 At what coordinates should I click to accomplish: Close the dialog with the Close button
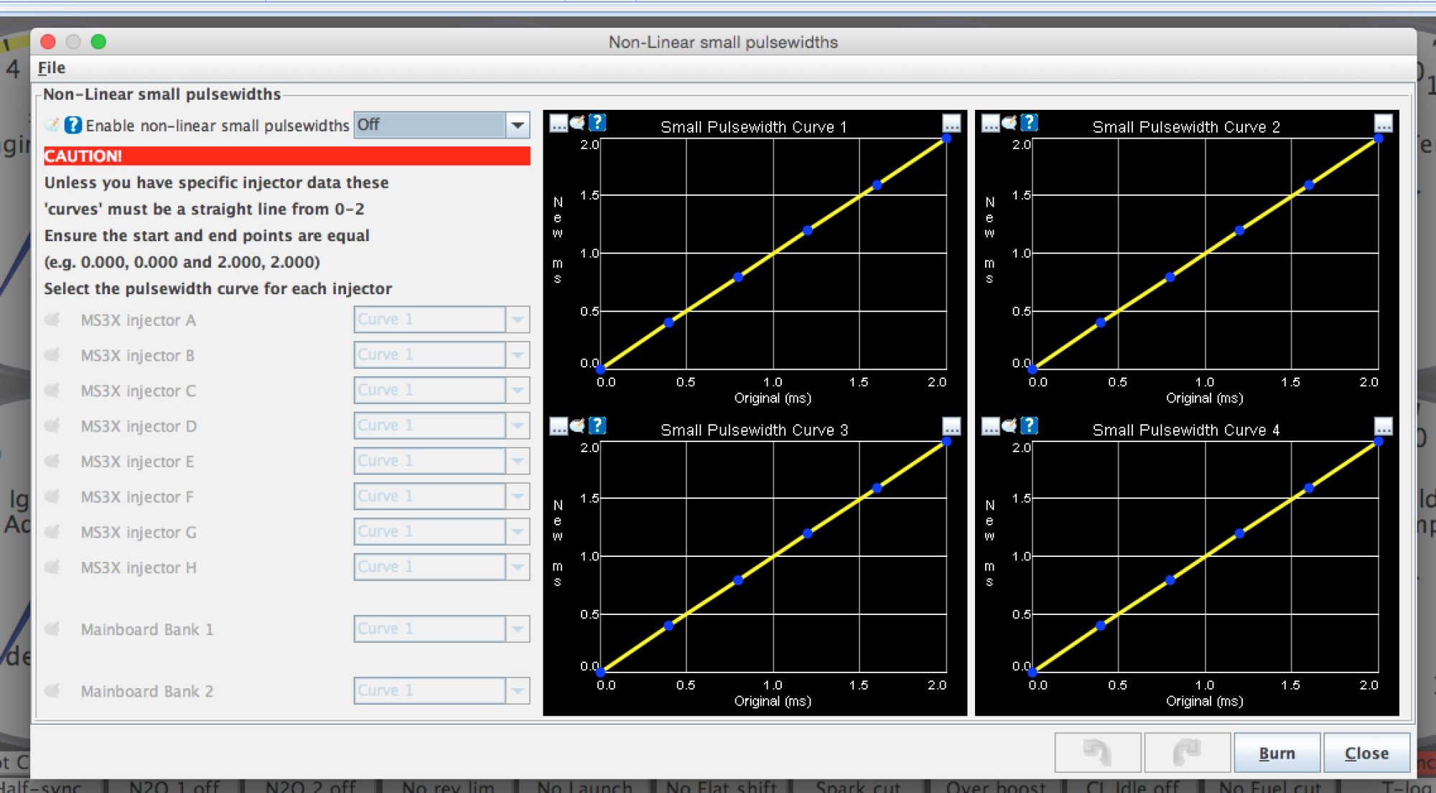coord(1366,753)
